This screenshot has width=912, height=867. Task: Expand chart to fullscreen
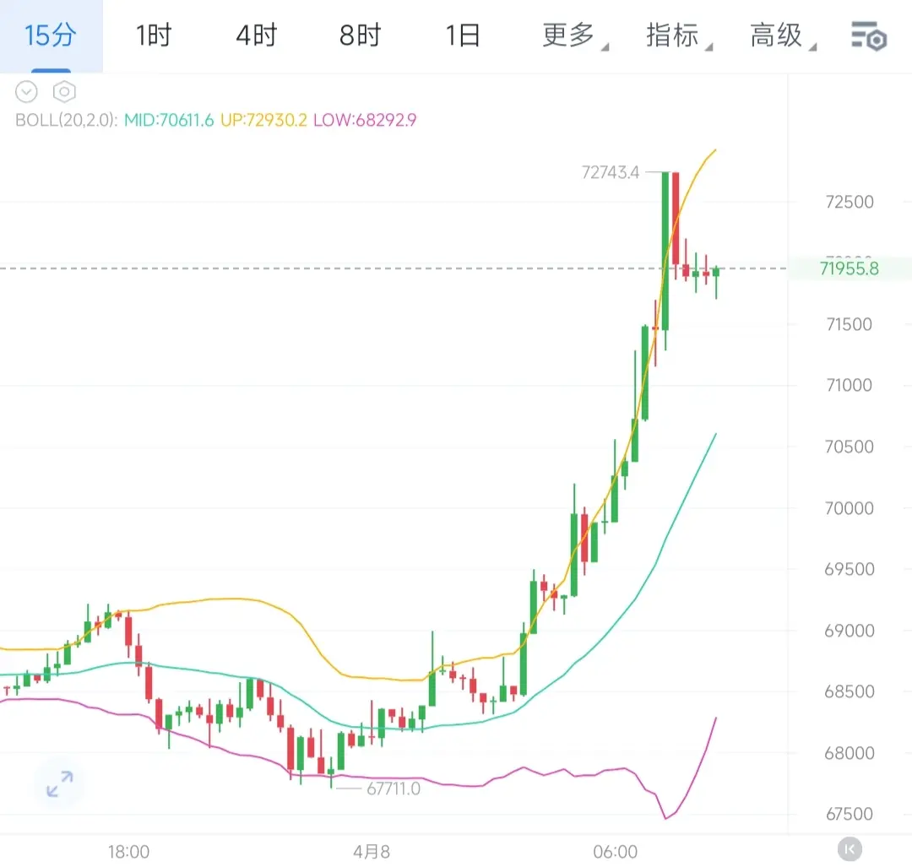(x=60, y=784)
